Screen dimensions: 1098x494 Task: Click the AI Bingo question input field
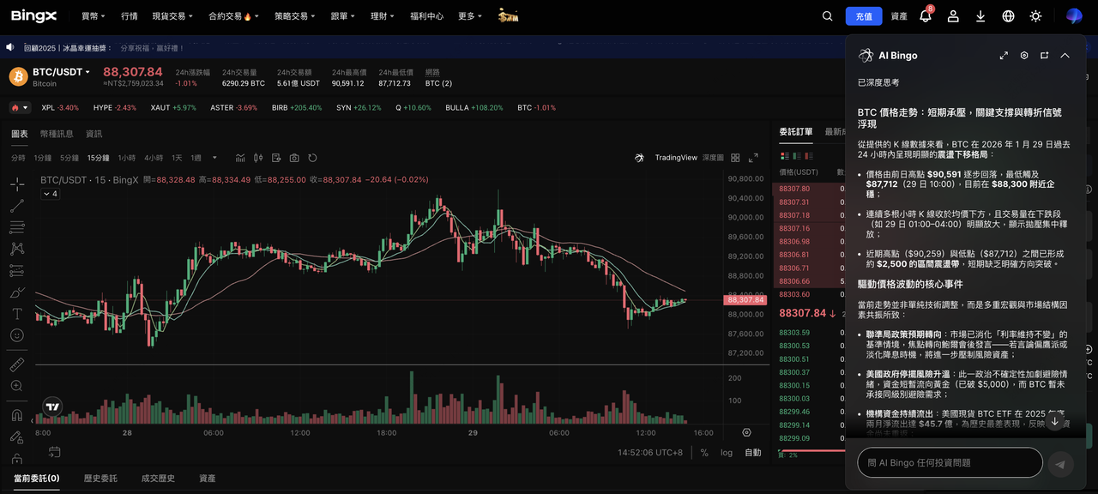click(948, 463)
